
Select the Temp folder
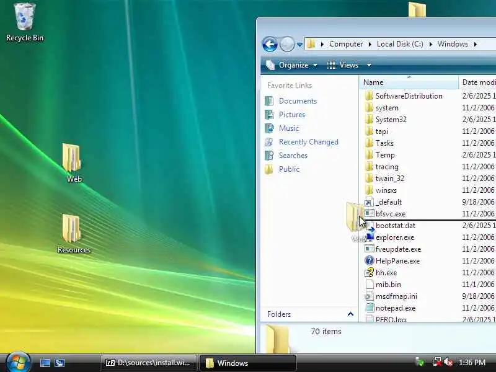(385, 155)
